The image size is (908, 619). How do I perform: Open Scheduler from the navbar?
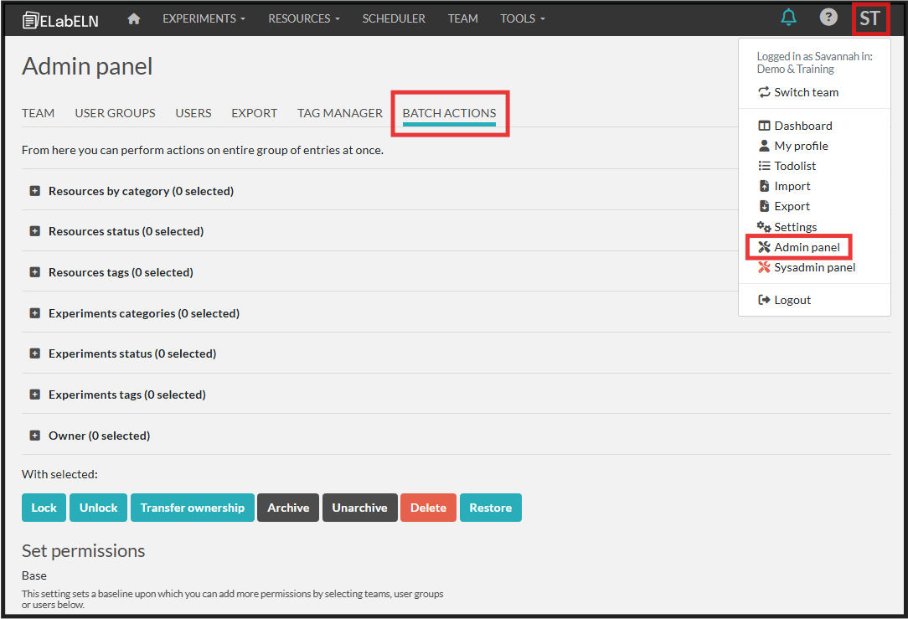(394, 18)
